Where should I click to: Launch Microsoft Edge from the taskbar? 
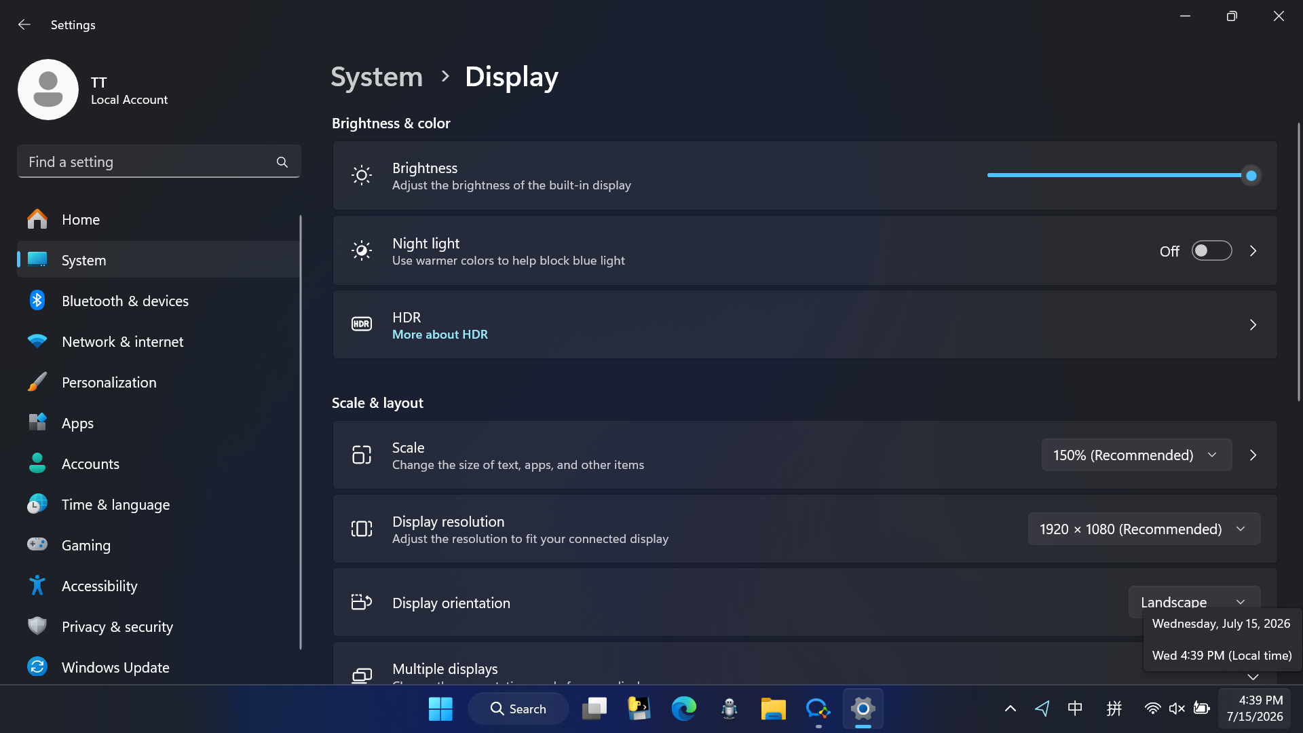683,709
